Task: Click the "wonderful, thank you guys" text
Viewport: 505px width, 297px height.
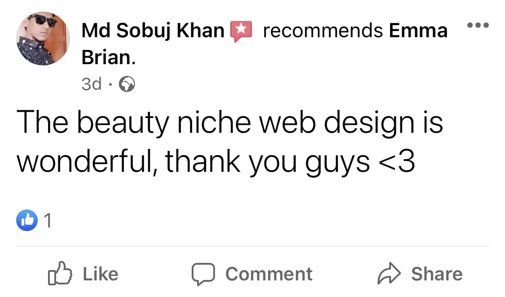Action: pyautogui.click(x=193, y=162)
